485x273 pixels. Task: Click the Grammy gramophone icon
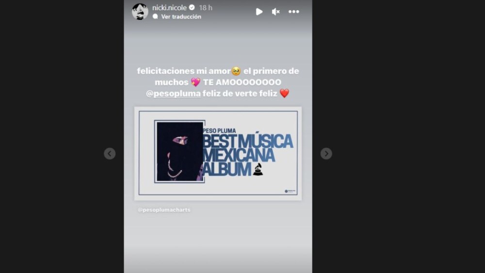(x=258, y=169)
